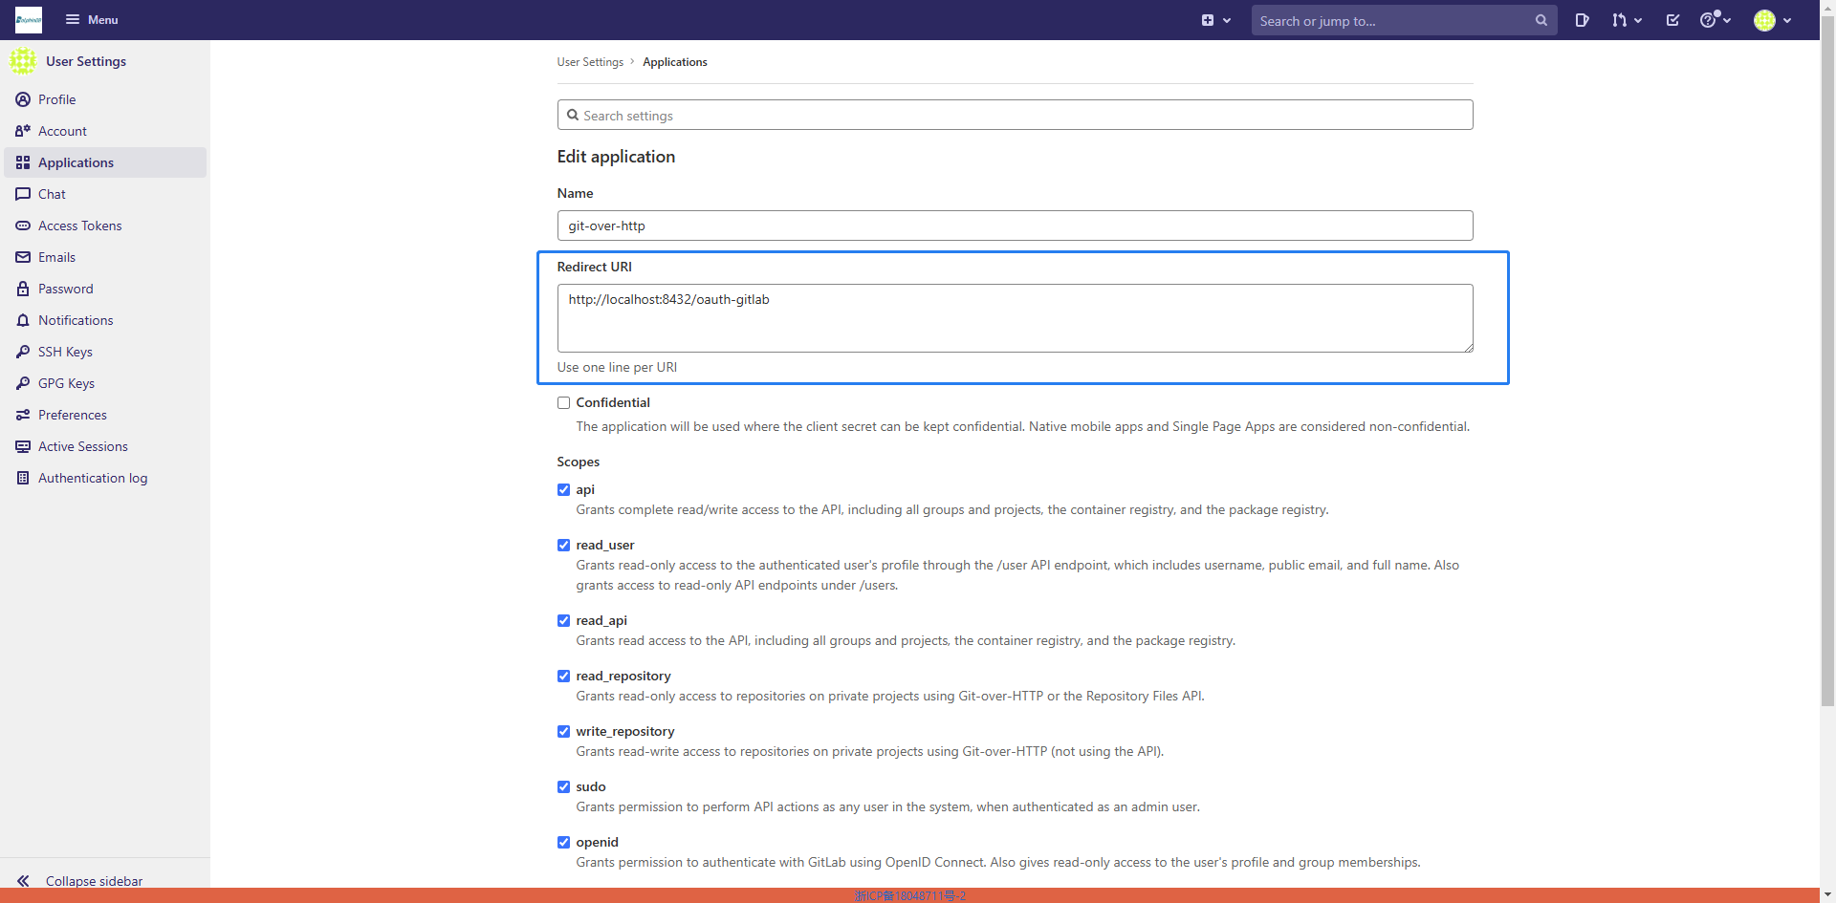The height and width of the screenshot is (903, 1836).
Task: Select Profile in the settings sidebar
Action: (56, 99)
